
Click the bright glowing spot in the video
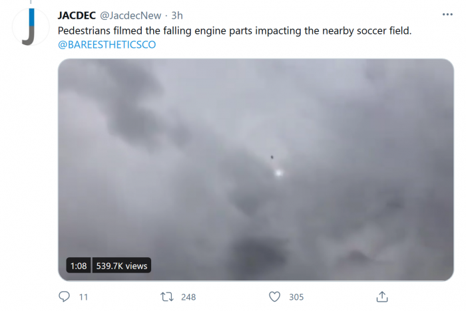click(278, 173)
